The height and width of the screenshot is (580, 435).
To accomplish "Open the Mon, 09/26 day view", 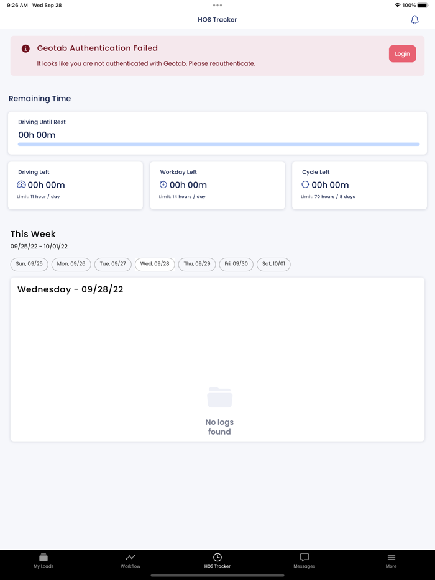I will point(71,264).
